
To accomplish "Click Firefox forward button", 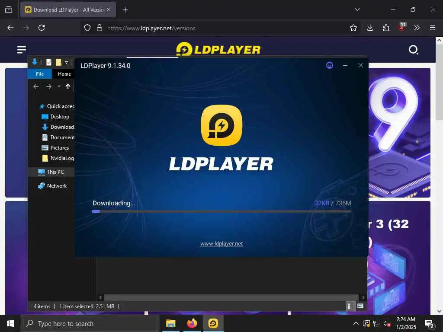I will (x=26, y=28).
